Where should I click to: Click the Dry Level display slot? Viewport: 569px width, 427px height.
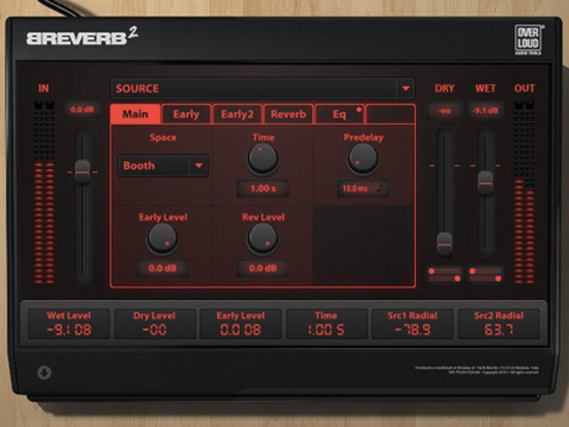(x=155, y=324)
